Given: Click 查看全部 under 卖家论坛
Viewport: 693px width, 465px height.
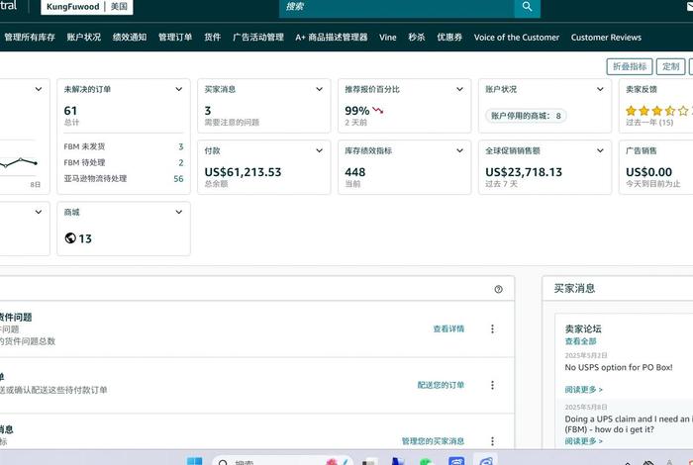Looking at the screenshot, I should pyautogui.click(x=580, y=341).
